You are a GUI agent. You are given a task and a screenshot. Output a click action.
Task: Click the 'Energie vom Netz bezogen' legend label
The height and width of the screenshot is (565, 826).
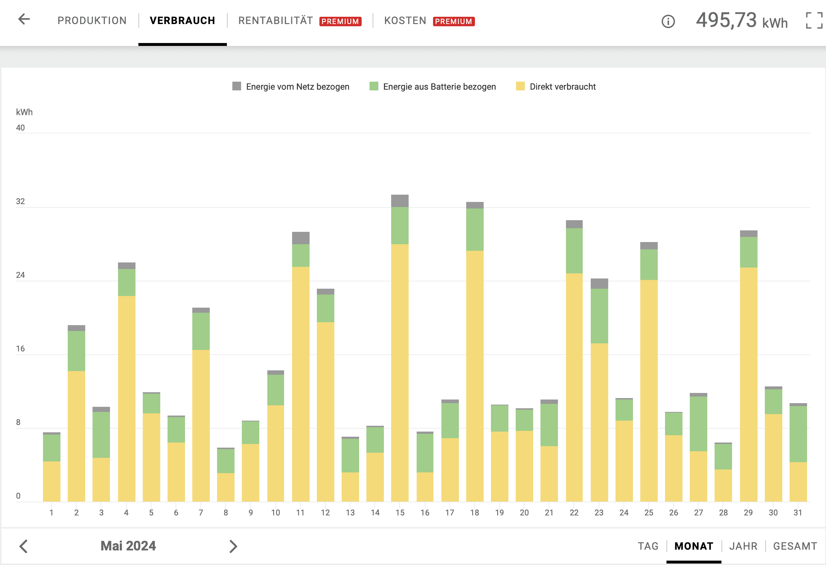(x=298, y=87)
